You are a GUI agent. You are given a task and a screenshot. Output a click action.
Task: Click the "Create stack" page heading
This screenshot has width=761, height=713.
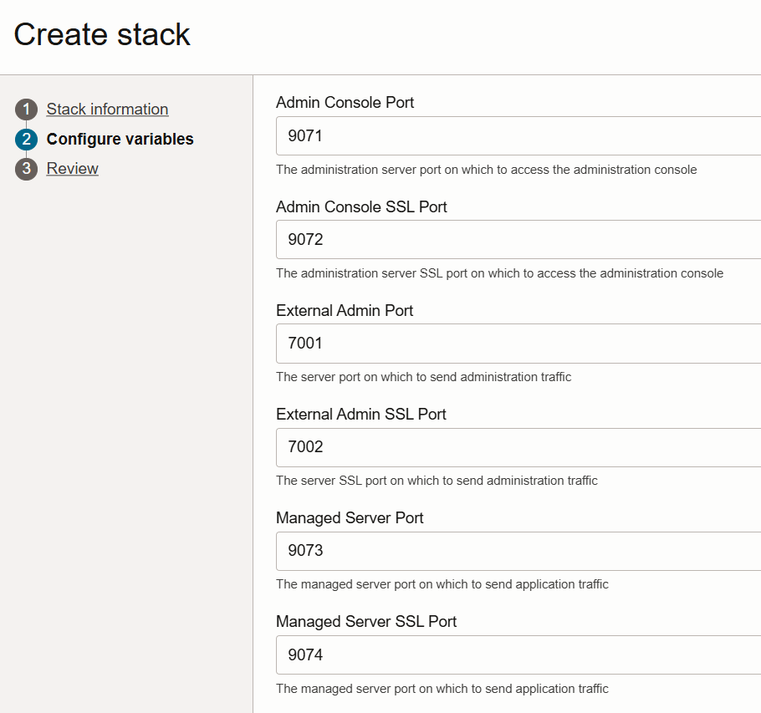click(x=102, y=34)
